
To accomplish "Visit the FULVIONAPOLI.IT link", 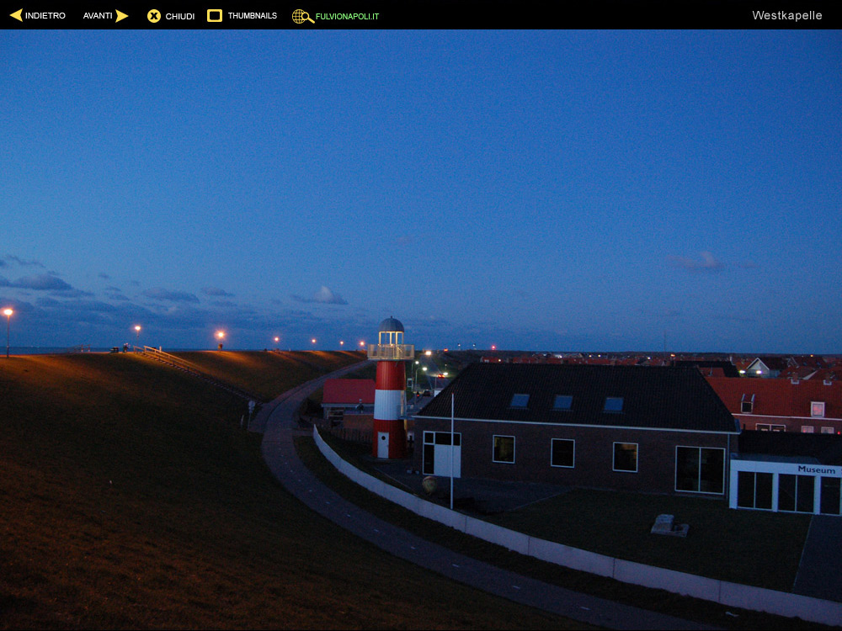I will click(x=347, y=17).
